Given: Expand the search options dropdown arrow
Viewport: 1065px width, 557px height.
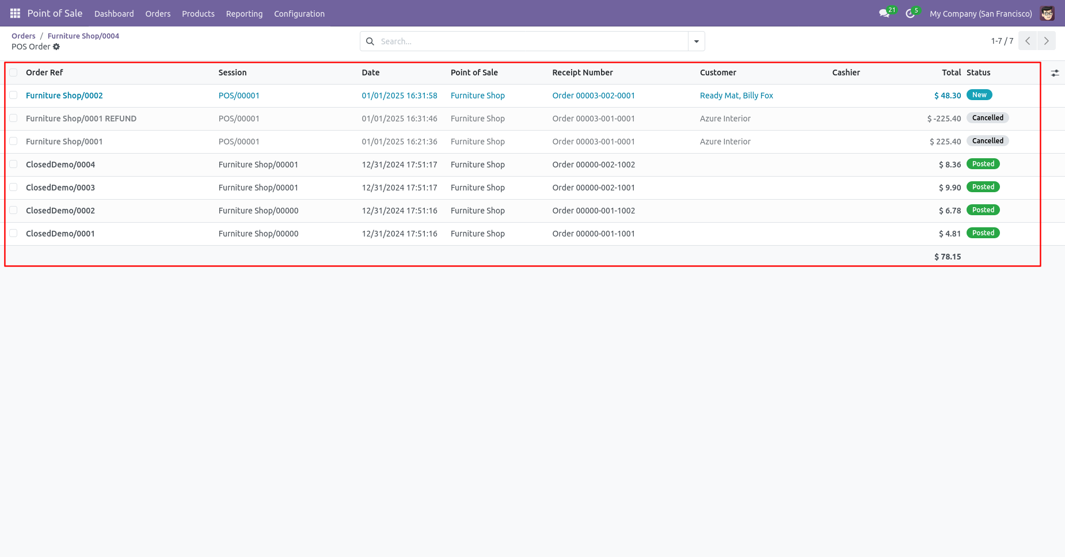Looking at the screenshot, I should [x=697, y=41].
